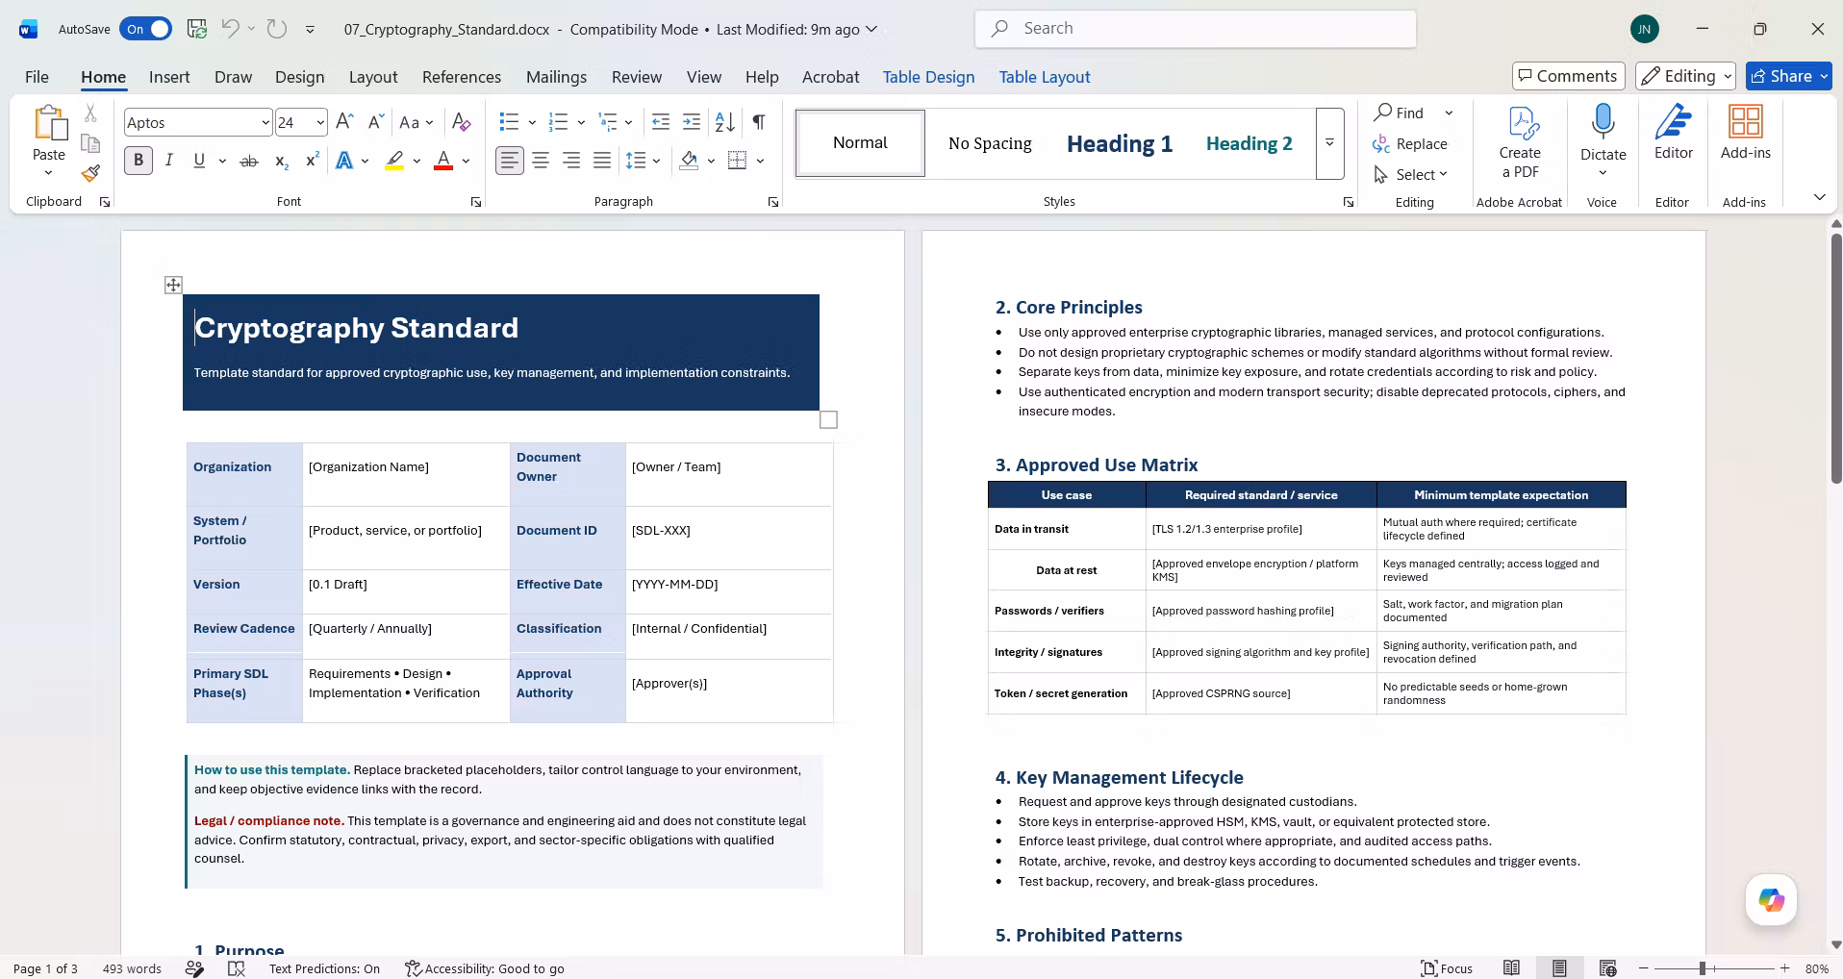The width and height of the screenshot is (1843, 979).
Task: Expand the Styles gallery
Action: (1329, 143)
